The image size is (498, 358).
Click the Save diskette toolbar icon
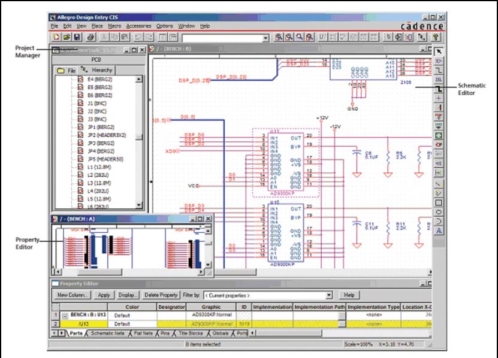point(77,37)
